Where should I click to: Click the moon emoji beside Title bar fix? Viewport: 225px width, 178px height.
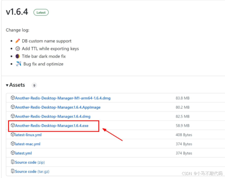[18, 56]
